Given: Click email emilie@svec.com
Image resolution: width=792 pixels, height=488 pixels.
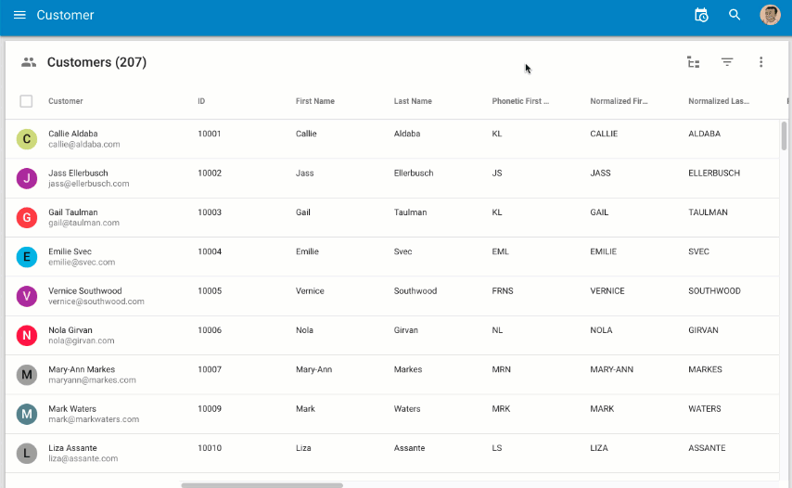Looking at the screenshot, I should [x=82, y=263].
